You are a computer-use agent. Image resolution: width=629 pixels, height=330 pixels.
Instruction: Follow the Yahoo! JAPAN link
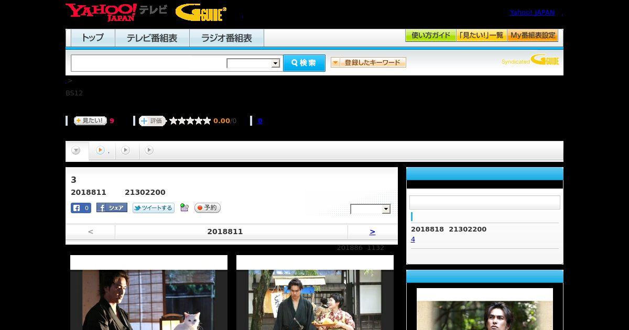[532, 13]
